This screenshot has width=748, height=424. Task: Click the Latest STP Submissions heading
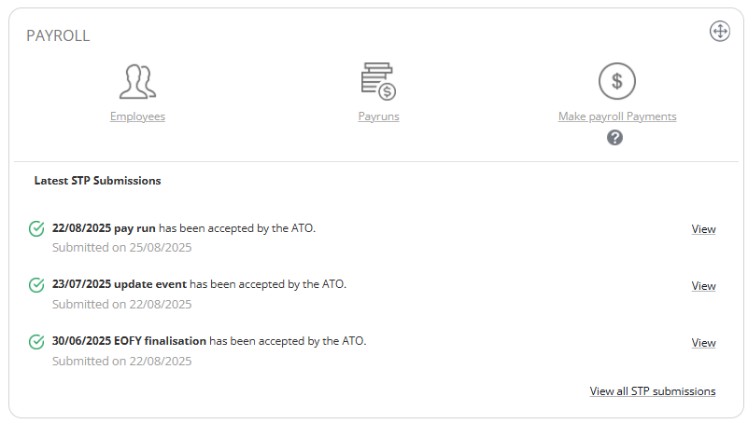click(x=97, y=181)
